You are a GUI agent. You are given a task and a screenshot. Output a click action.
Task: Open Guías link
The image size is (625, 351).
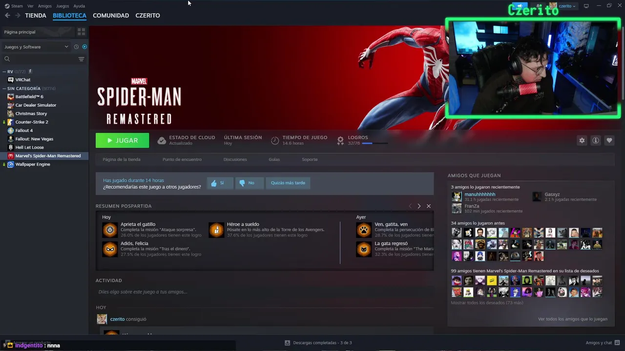click(x=274, y=159)
